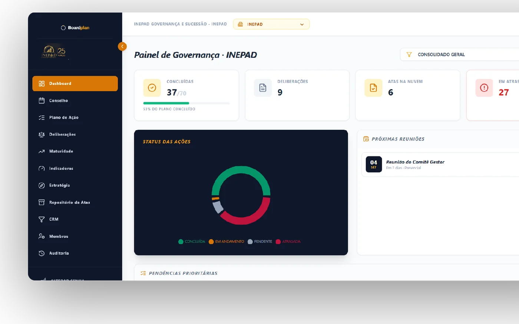Toggle Concluída green legend swatch
The width and height of the screenshot is (519, 324).
[181, 242]
